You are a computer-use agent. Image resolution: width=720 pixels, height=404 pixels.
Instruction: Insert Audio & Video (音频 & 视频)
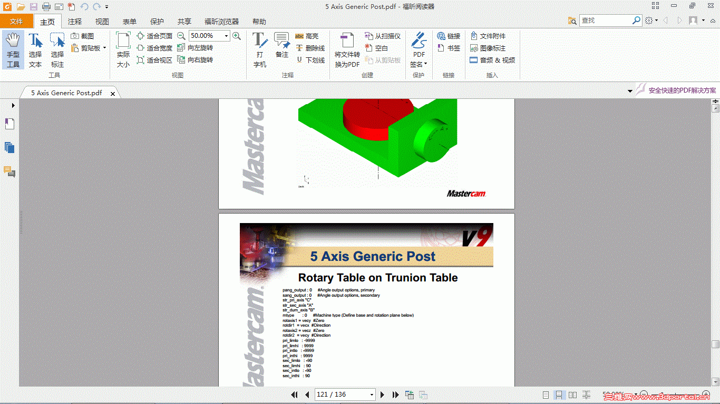[x=492, y=60]
